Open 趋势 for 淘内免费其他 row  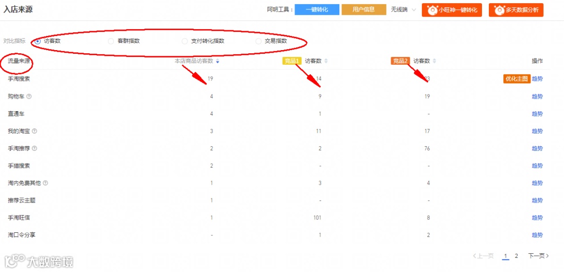coord(537,183)
